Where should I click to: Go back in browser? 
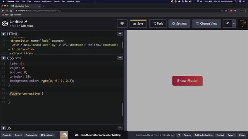coord(3,11)
